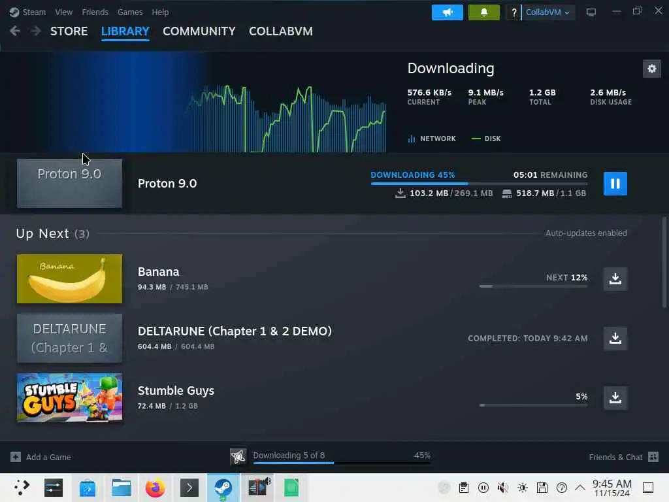
Task: Open the View menu
Action: point(63,12)
